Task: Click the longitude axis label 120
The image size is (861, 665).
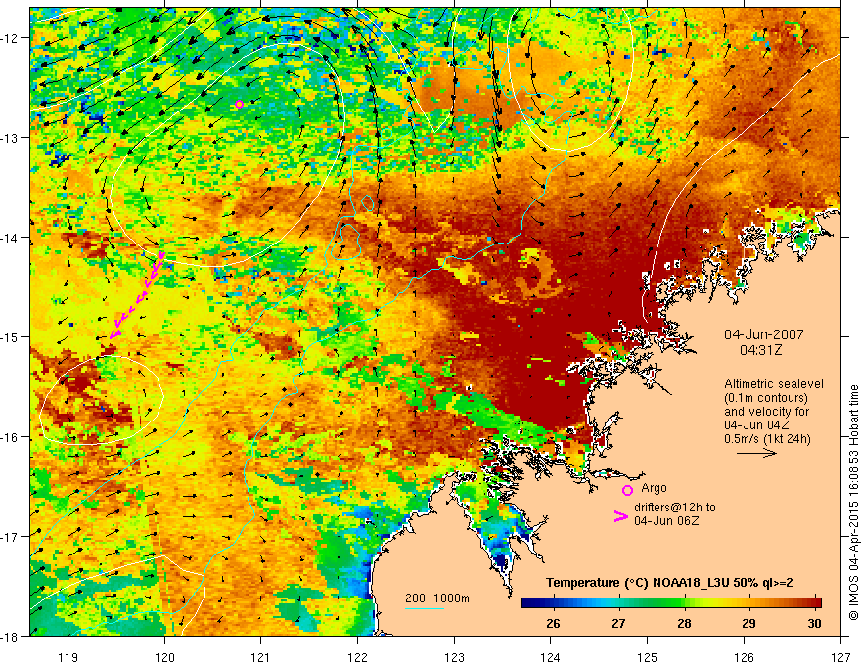Action: [x=164, y=657]
